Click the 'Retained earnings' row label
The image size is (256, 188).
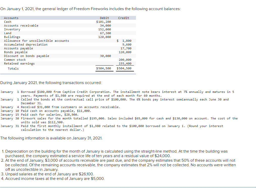19,64
